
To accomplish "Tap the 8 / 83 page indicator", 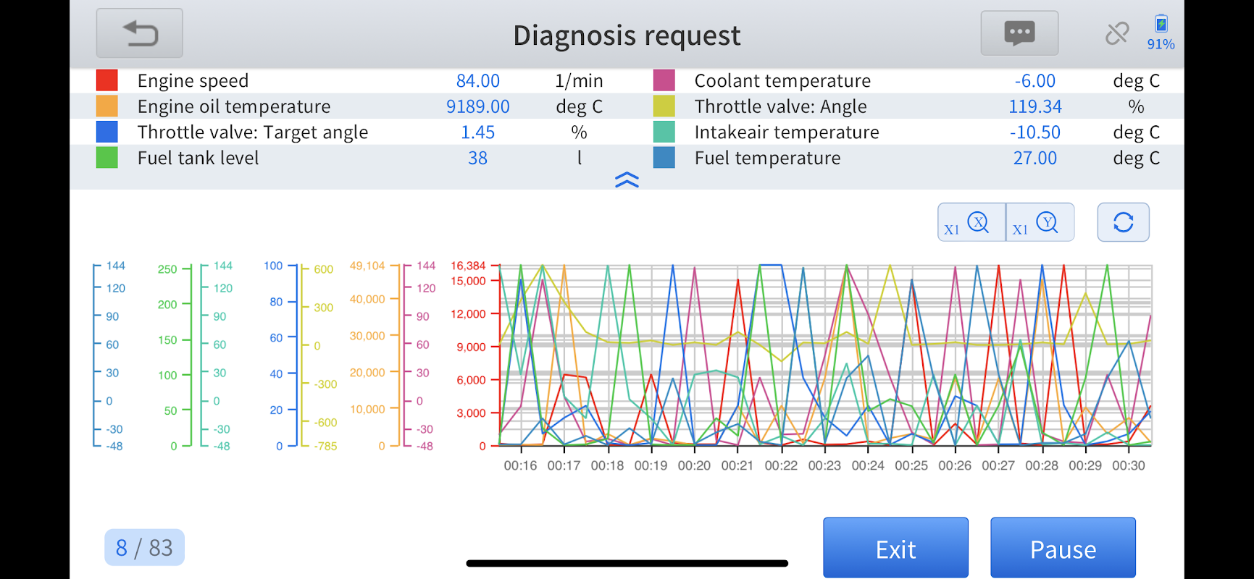I will click(144, 547).
